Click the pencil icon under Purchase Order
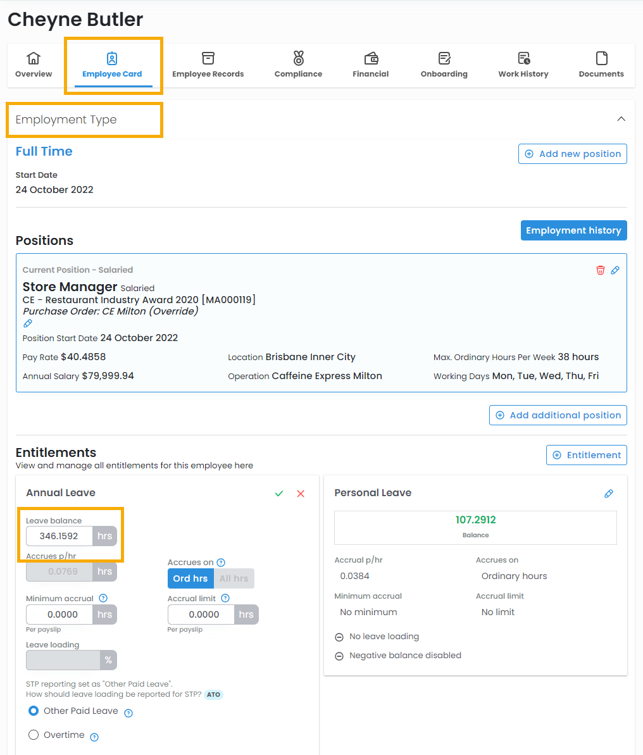The height and width of the screenshot is (755, 643). pos(28,323)
